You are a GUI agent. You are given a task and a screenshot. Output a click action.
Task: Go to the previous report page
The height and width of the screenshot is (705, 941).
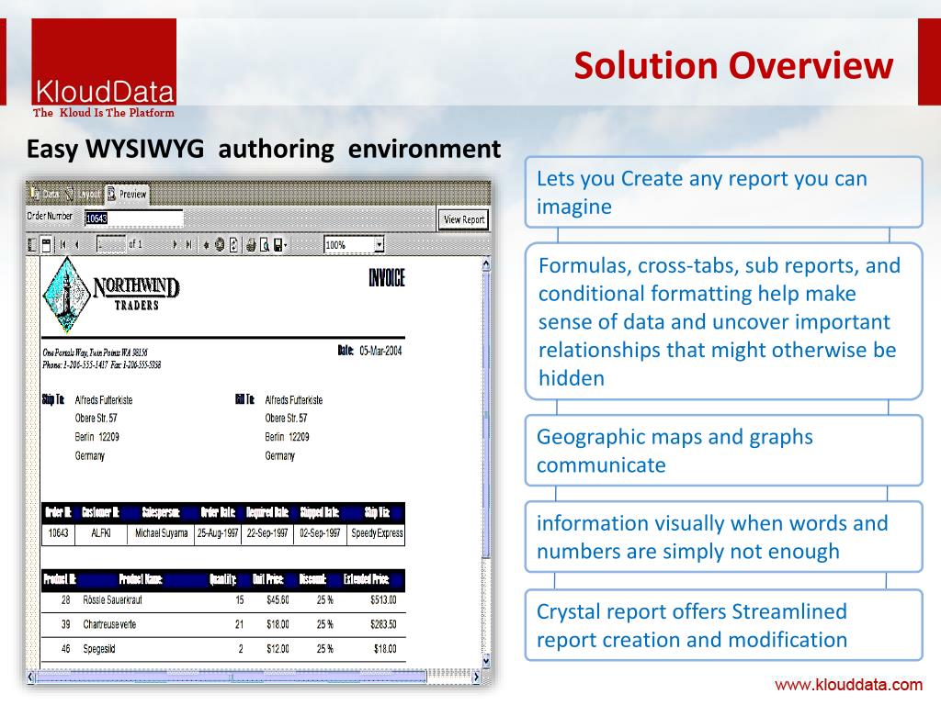point(77,244)
